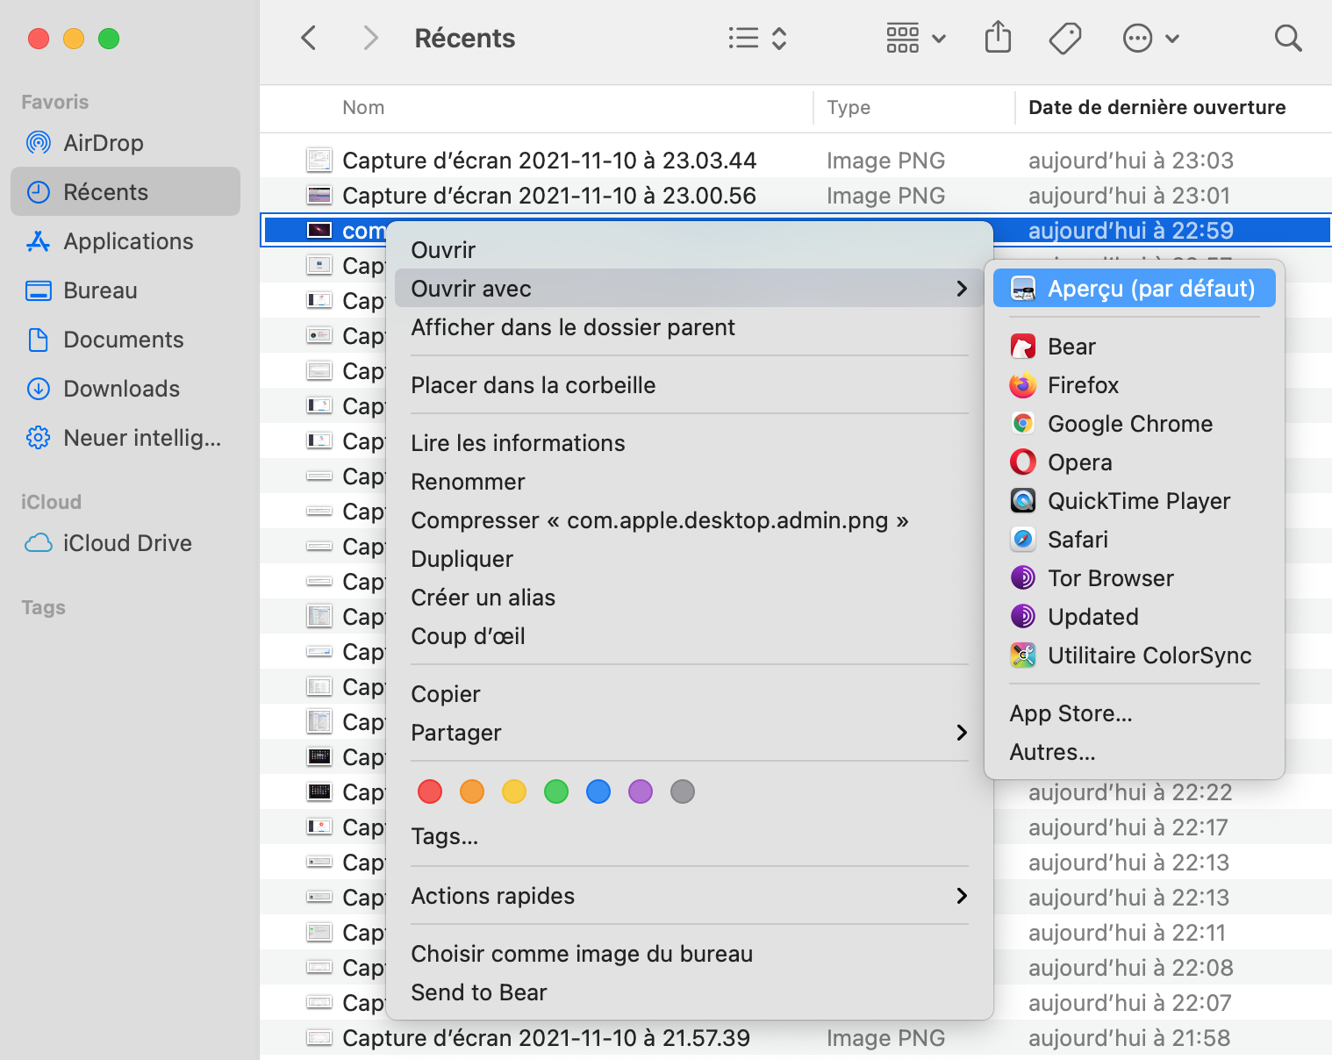
Task: Open Downloads in the sidebar
Action: [x=125, y=389]
